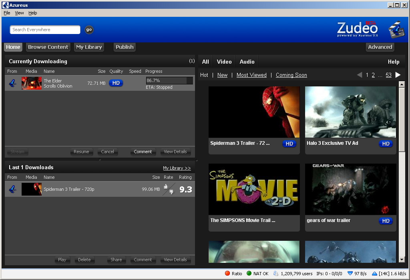
Task: Switch to the Advanced view
Action: click(x=380, y=47)
